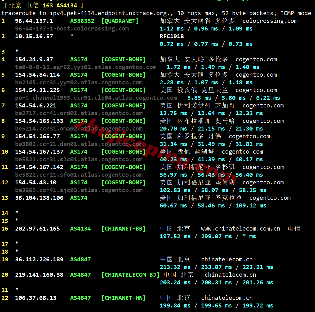Click hostname be3802.ccr21.den01.atlas.cogentco.com
Image resolution: width=315 pixels, height=312 pixels.
pyautogui.click(x=79, y=144)
